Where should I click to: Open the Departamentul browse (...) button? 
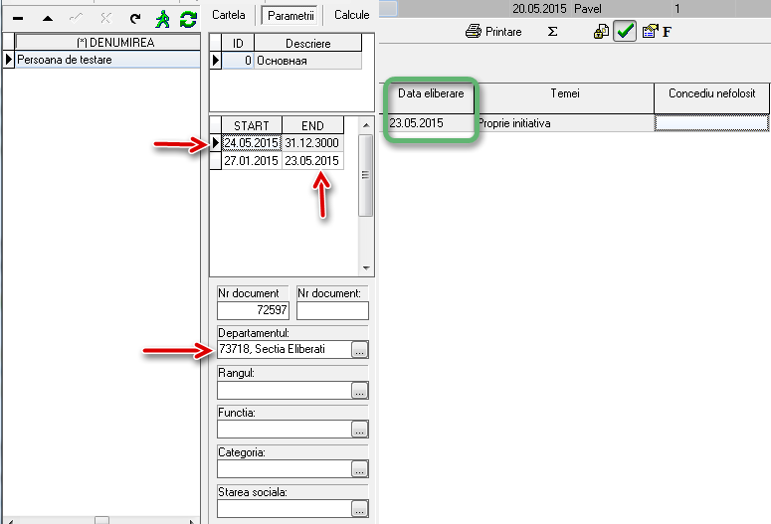(x=360, y=350)
